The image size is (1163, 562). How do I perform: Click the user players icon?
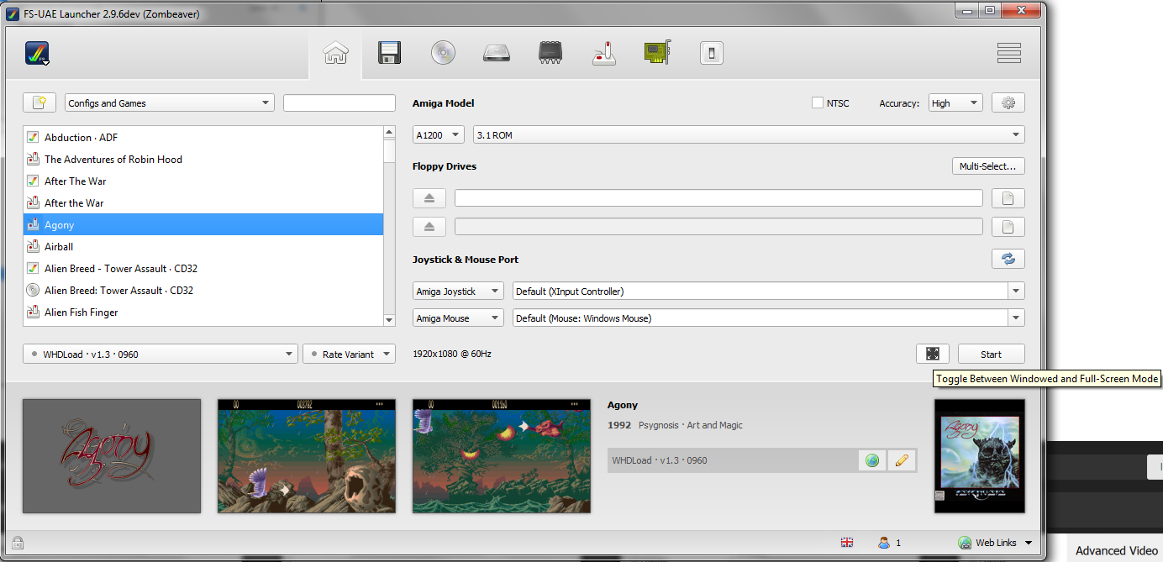[883, 543]
